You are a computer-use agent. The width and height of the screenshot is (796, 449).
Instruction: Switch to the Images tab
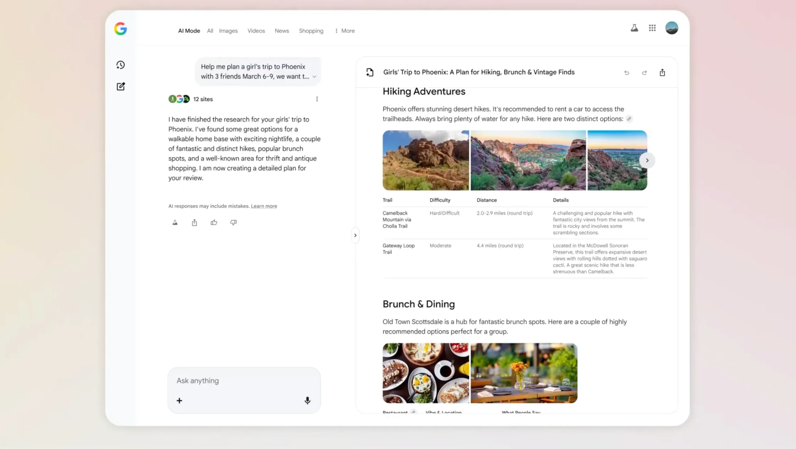[x=228, y=30]
